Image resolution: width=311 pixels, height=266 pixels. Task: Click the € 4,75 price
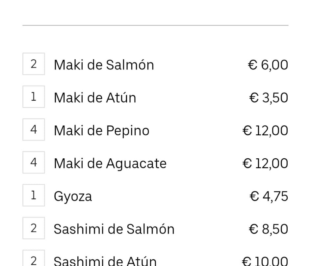click(x=269, y=197)
